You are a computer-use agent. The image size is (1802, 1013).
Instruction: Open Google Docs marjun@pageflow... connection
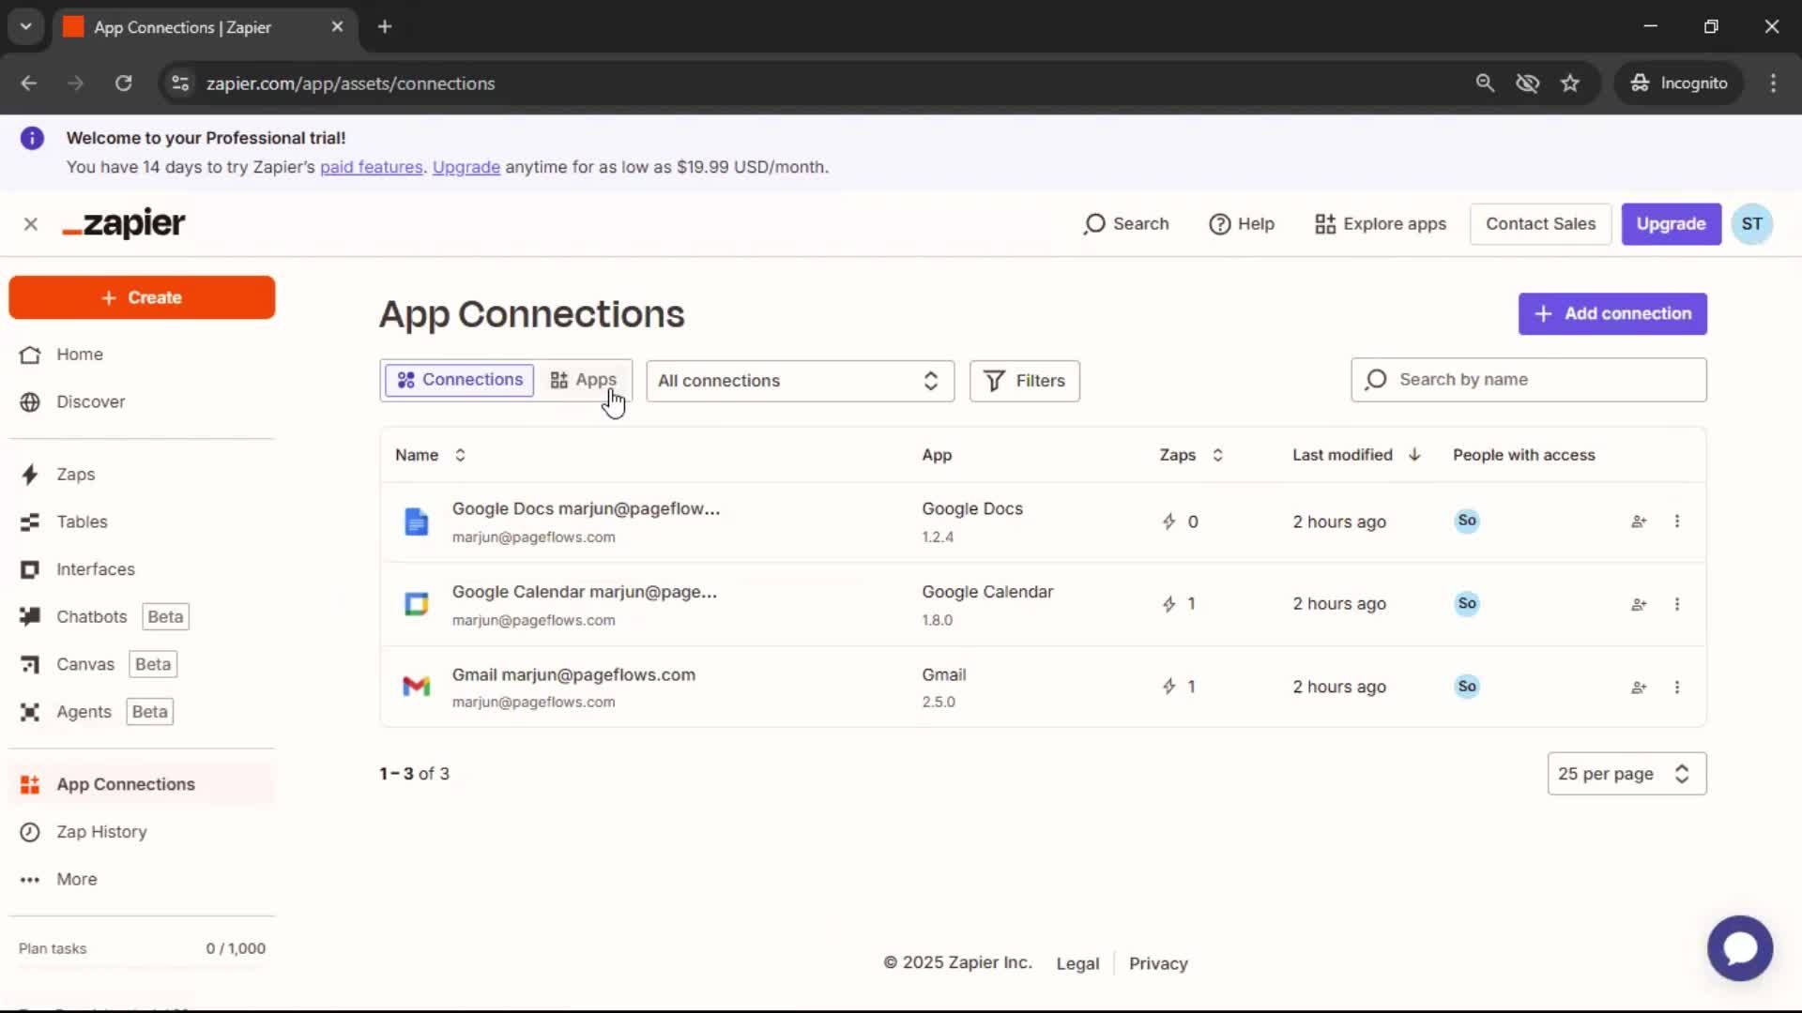pyautogui.click(x=586, y=508)
